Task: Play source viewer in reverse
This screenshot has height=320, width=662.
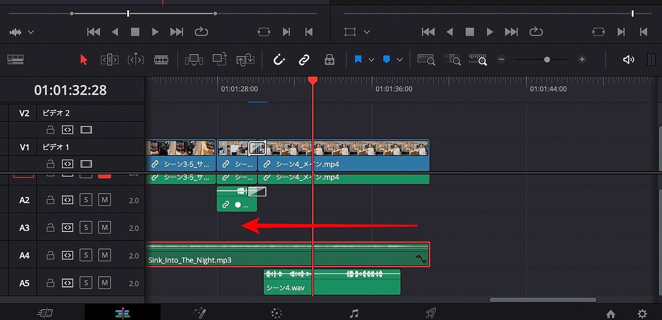Action: 115,32
